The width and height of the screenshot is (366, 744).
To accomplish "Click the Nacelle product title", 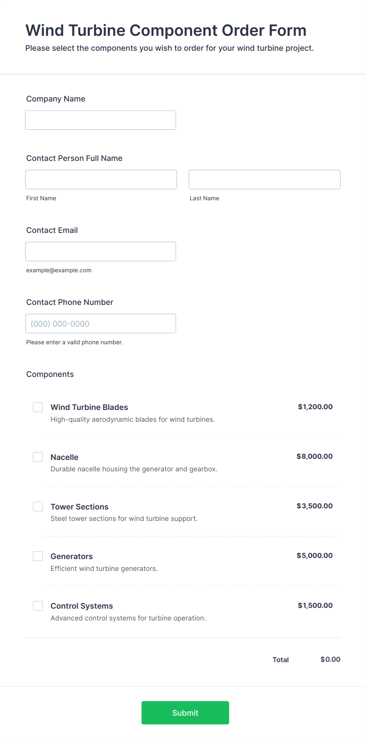I will tap(65, 457).
